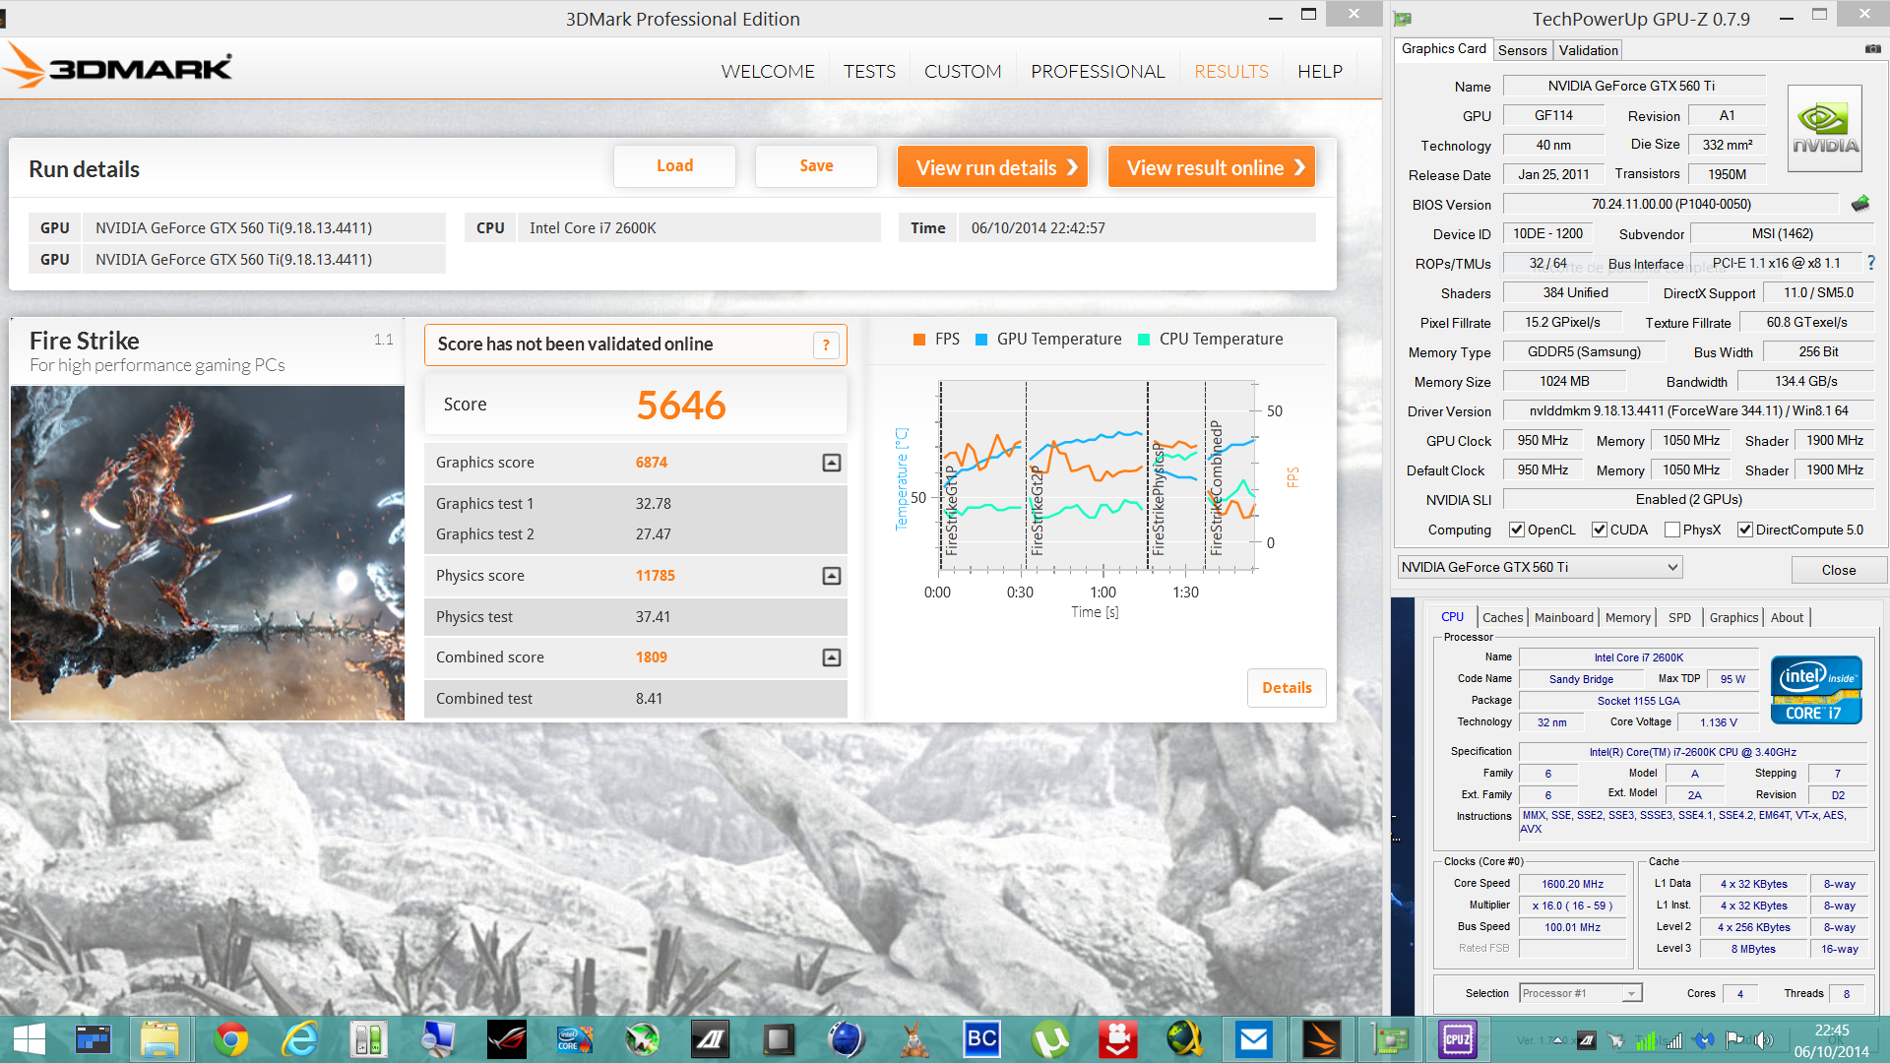Viewport: 1890px width, 1063px height.
Task: Open the Details button below the chart
Action: 1287,688
